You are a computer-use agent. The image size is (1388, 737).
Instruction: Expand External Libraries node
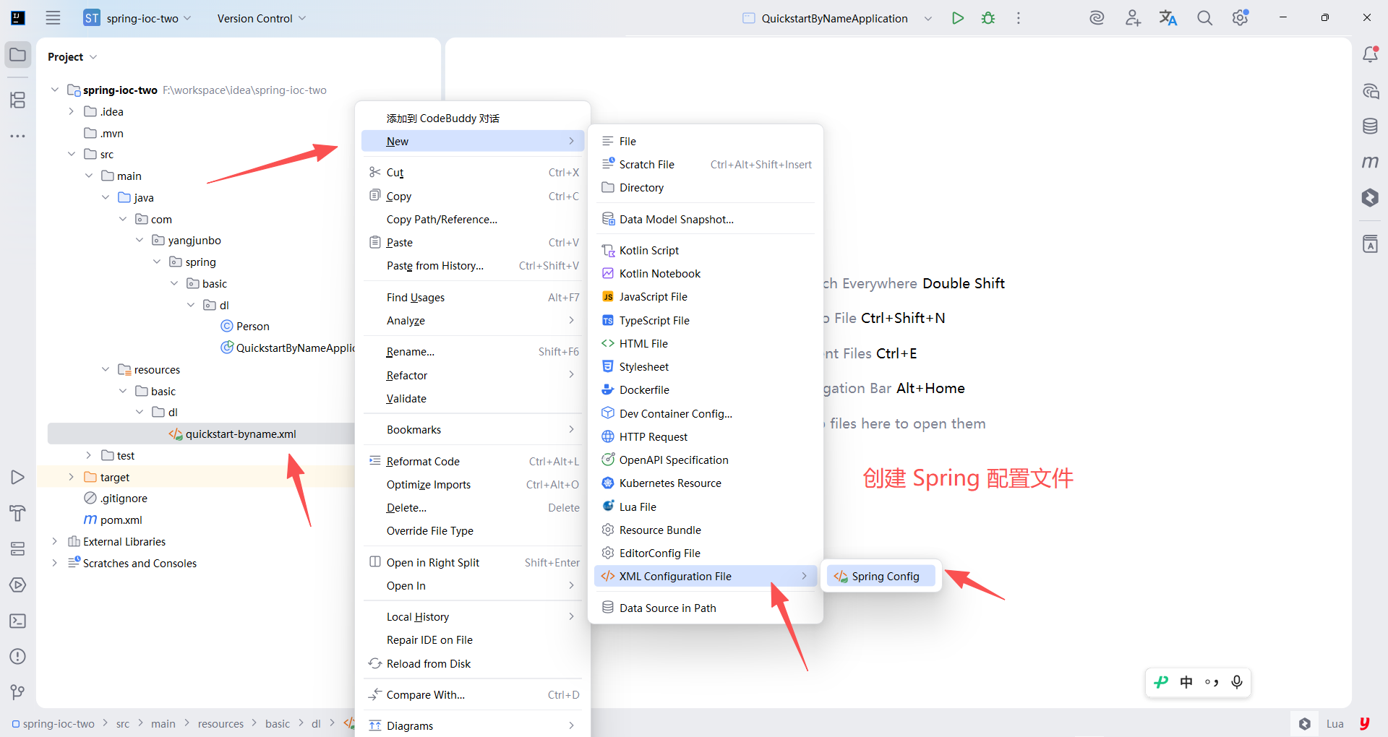click(54, 541)
